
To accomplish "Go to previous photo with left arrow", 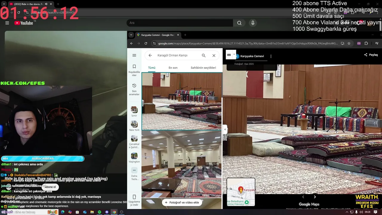I will click(303, 197).
